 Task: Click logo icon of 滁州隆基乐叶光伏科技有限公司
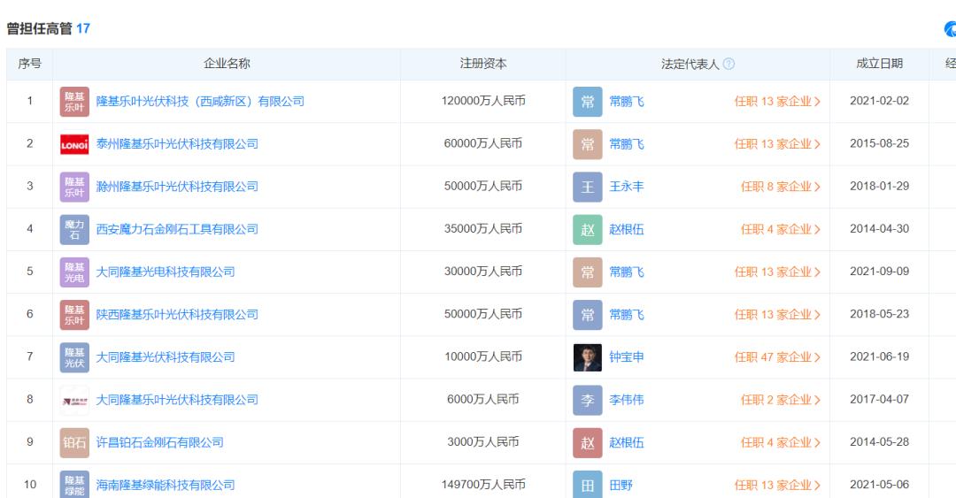point(74,188)
